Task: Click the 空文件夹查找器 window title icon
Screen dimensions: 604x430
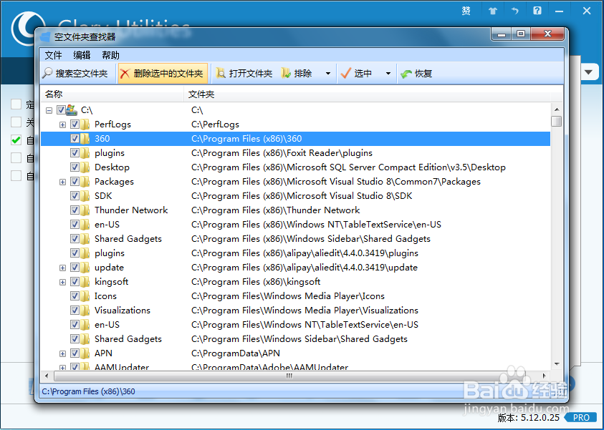Action: 45,37
